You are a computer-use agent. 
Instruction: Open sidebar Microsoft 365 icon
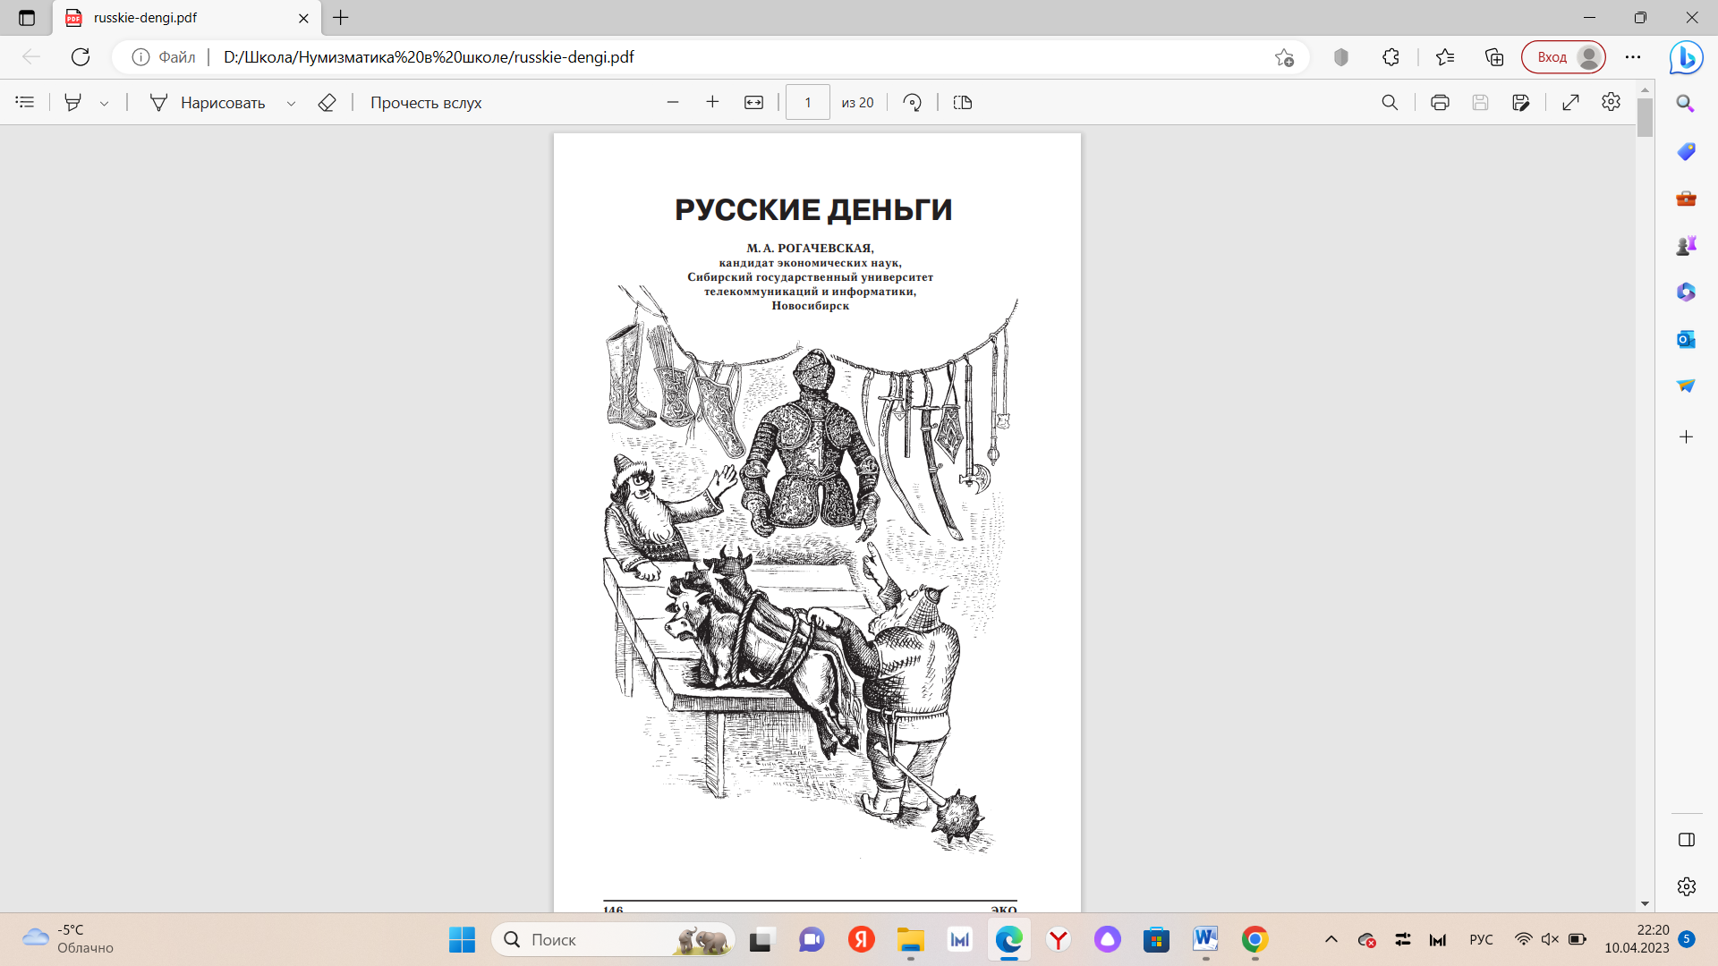point(1686,292)
